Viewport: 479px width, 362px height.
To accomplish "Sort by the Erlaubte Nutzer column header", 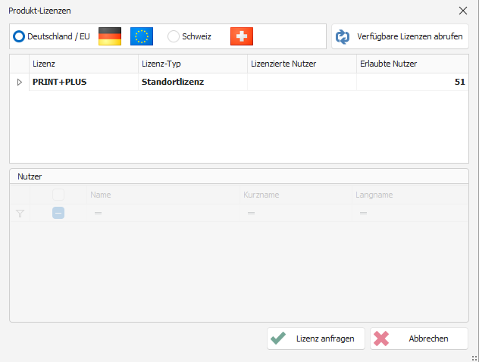I will point(412,64).
